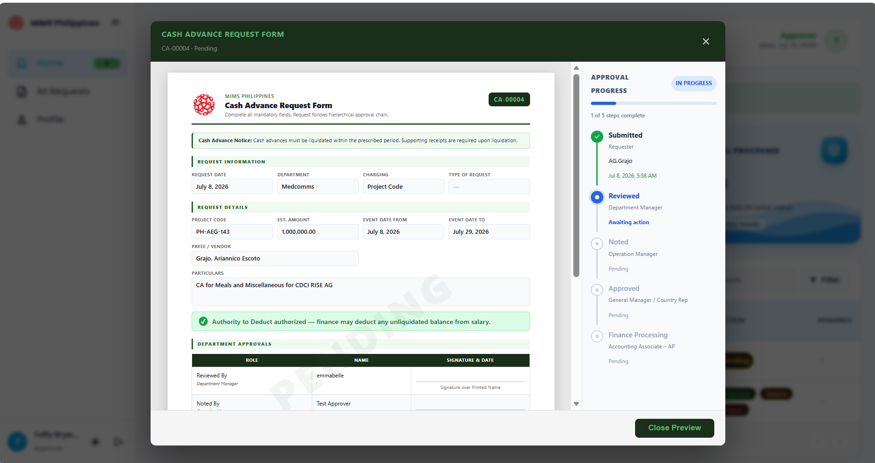Click the 'AG.Grajo' requester name

point(620,161)
